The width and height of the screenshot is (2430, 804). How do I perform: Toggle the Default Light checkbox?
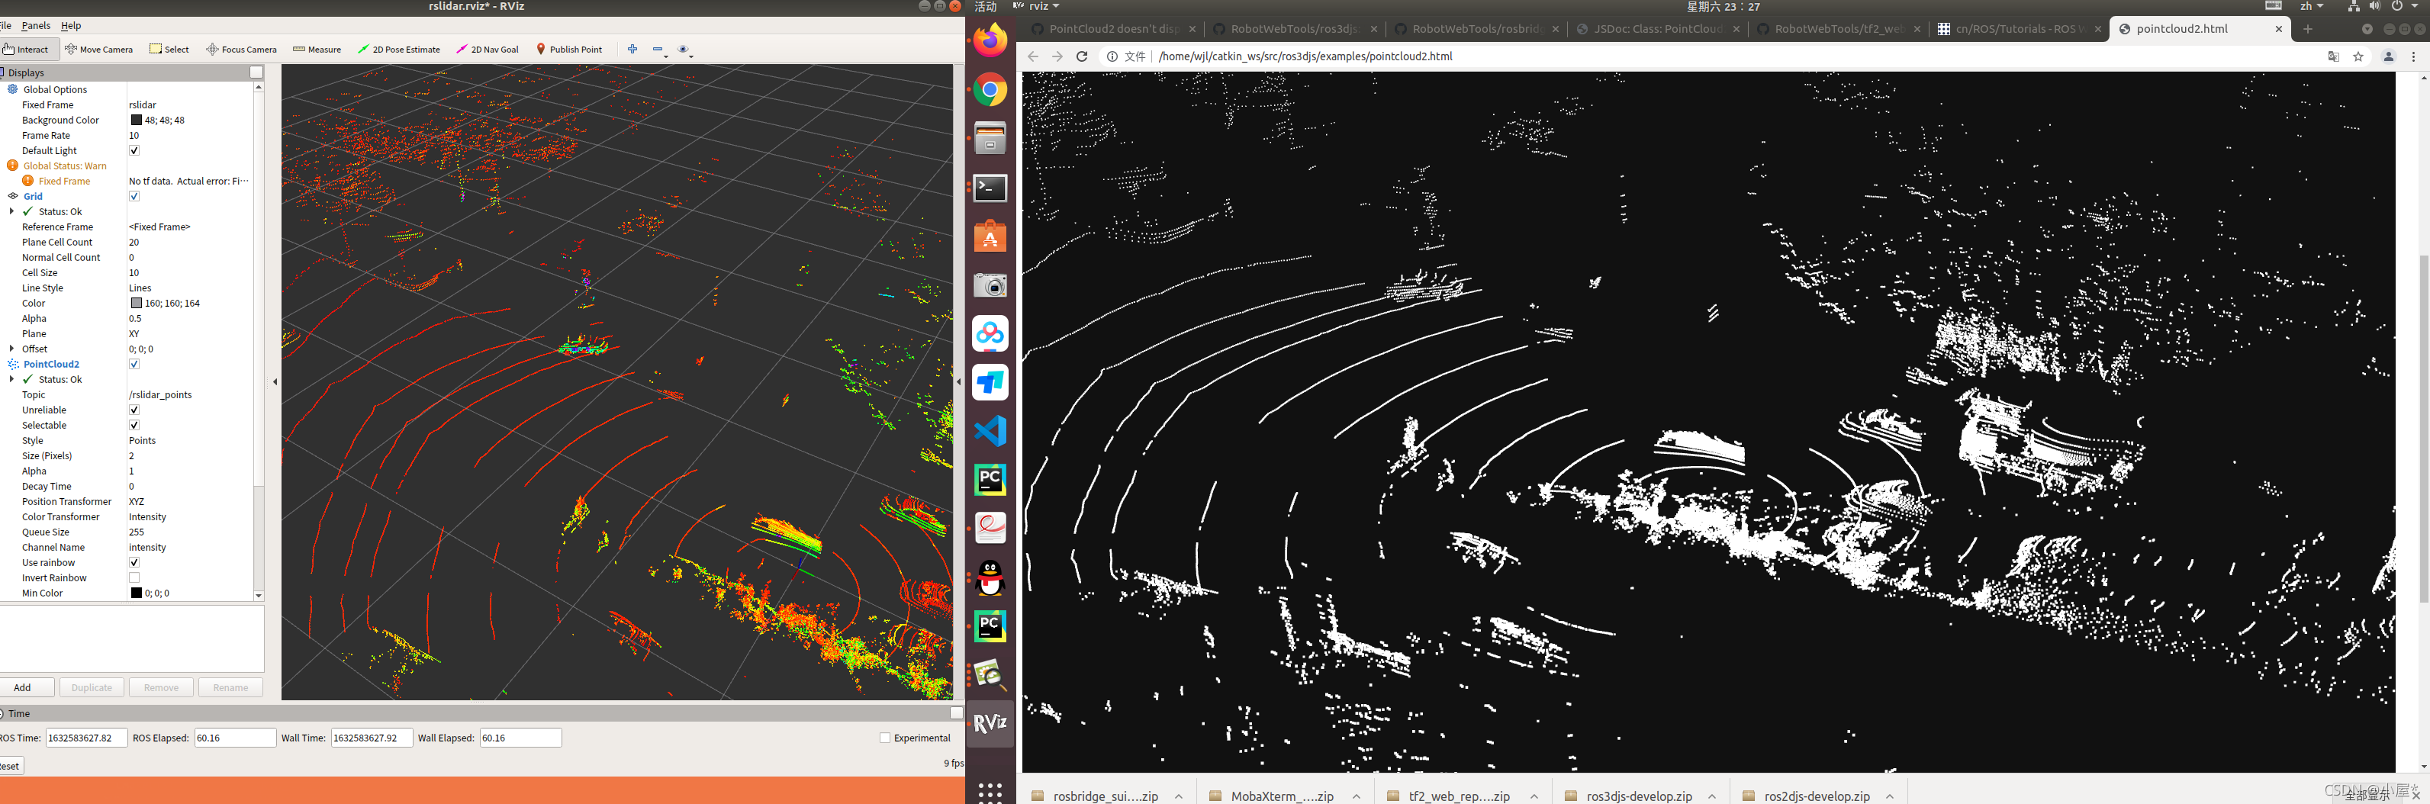134,150
